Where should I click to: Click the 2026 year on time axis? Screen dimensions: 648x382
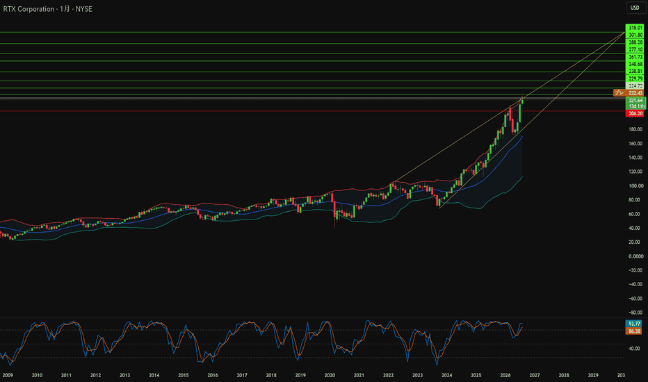(505, 375)
